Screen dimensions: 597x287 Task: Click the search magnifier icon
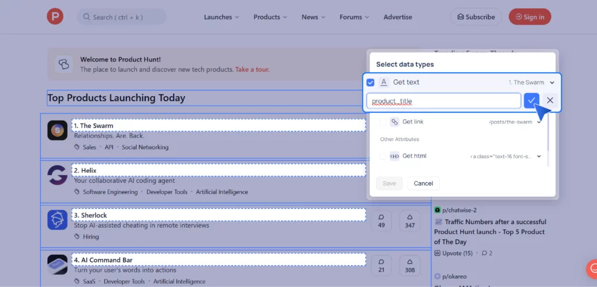tap(86, 17)
